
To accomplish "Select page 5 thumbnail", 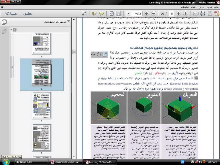I will [x=42, y=73].
